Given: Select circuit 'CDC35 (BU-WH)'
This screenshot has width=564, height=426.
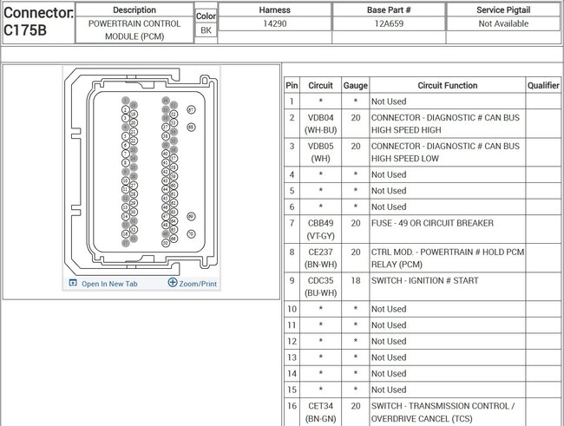Looking at the screenshot, I should pos(320,286).
